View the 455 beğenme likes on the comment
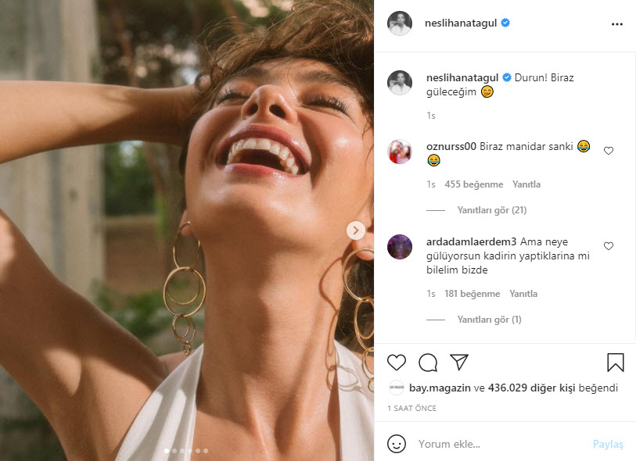This screenshot has height=461, width=636. click(473, 184)
